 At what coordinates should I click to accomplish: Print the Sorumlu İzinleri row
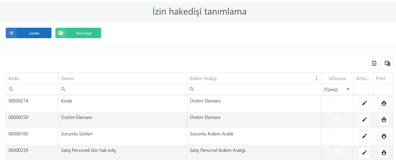tap(384, 136)
